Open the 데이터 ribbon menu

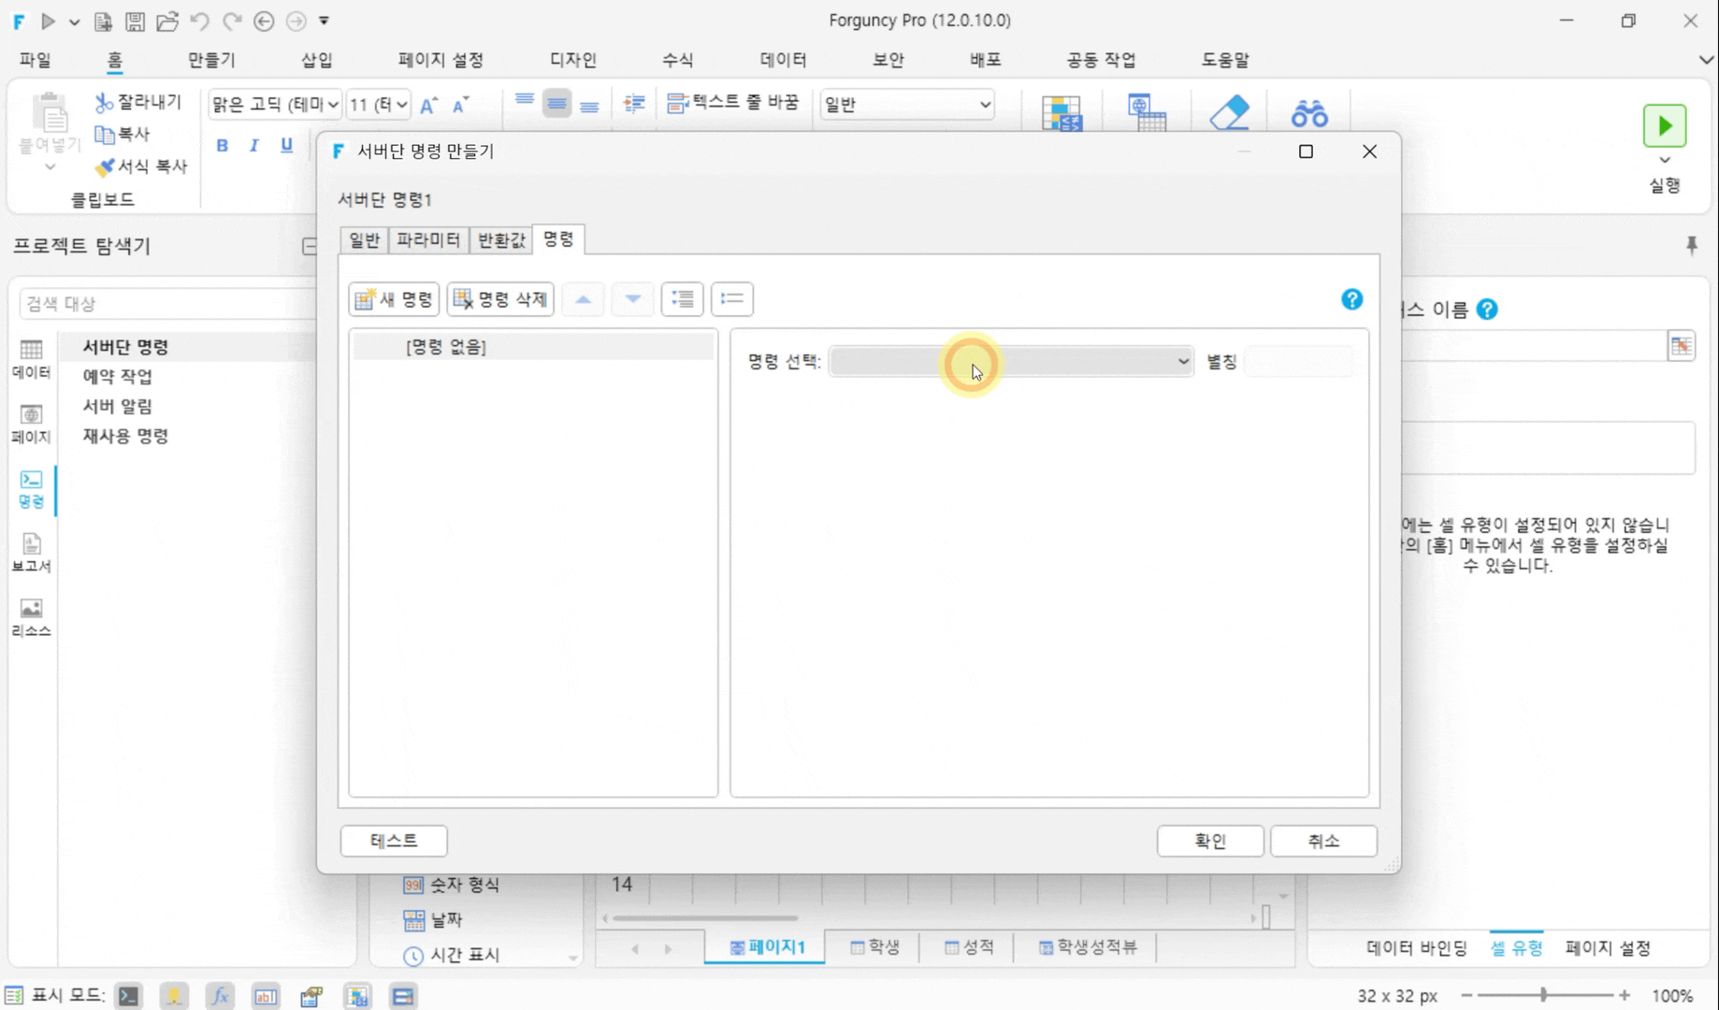(783, 60)
